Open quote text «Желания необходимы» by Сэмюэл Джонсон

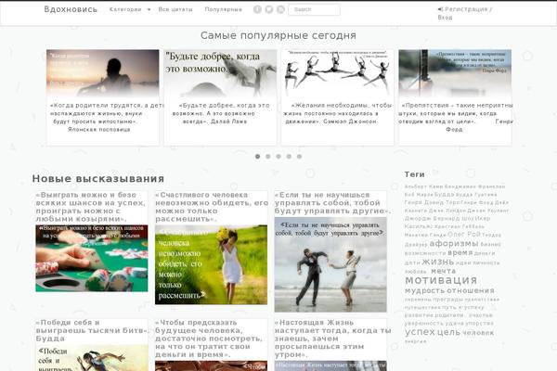coord(338,113)
